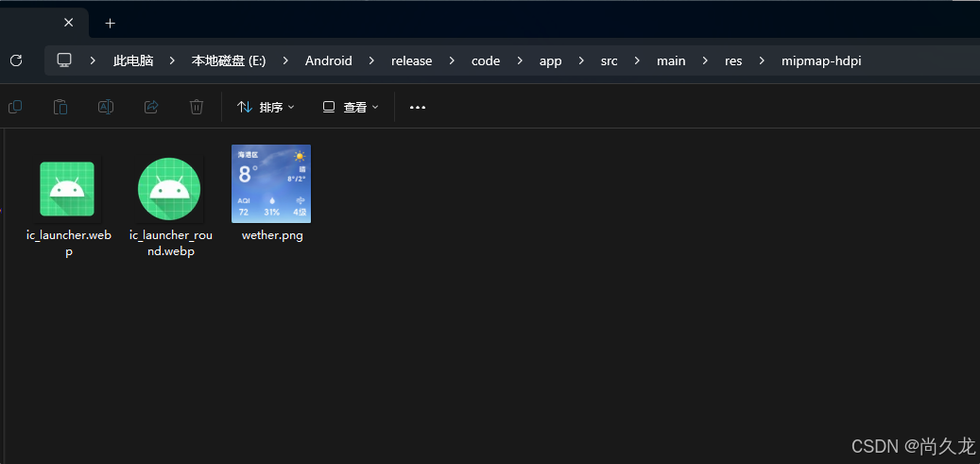Navigate to the res breadcrumb segment
This screenshot has height=464, width=980.
pos(733,60)
